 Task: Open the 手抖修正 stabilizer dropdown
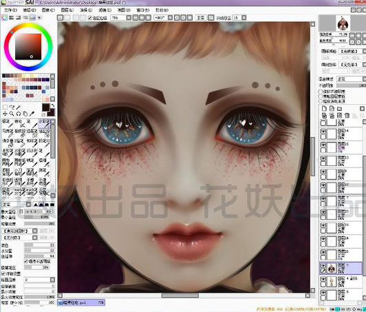tap(244, 17)
